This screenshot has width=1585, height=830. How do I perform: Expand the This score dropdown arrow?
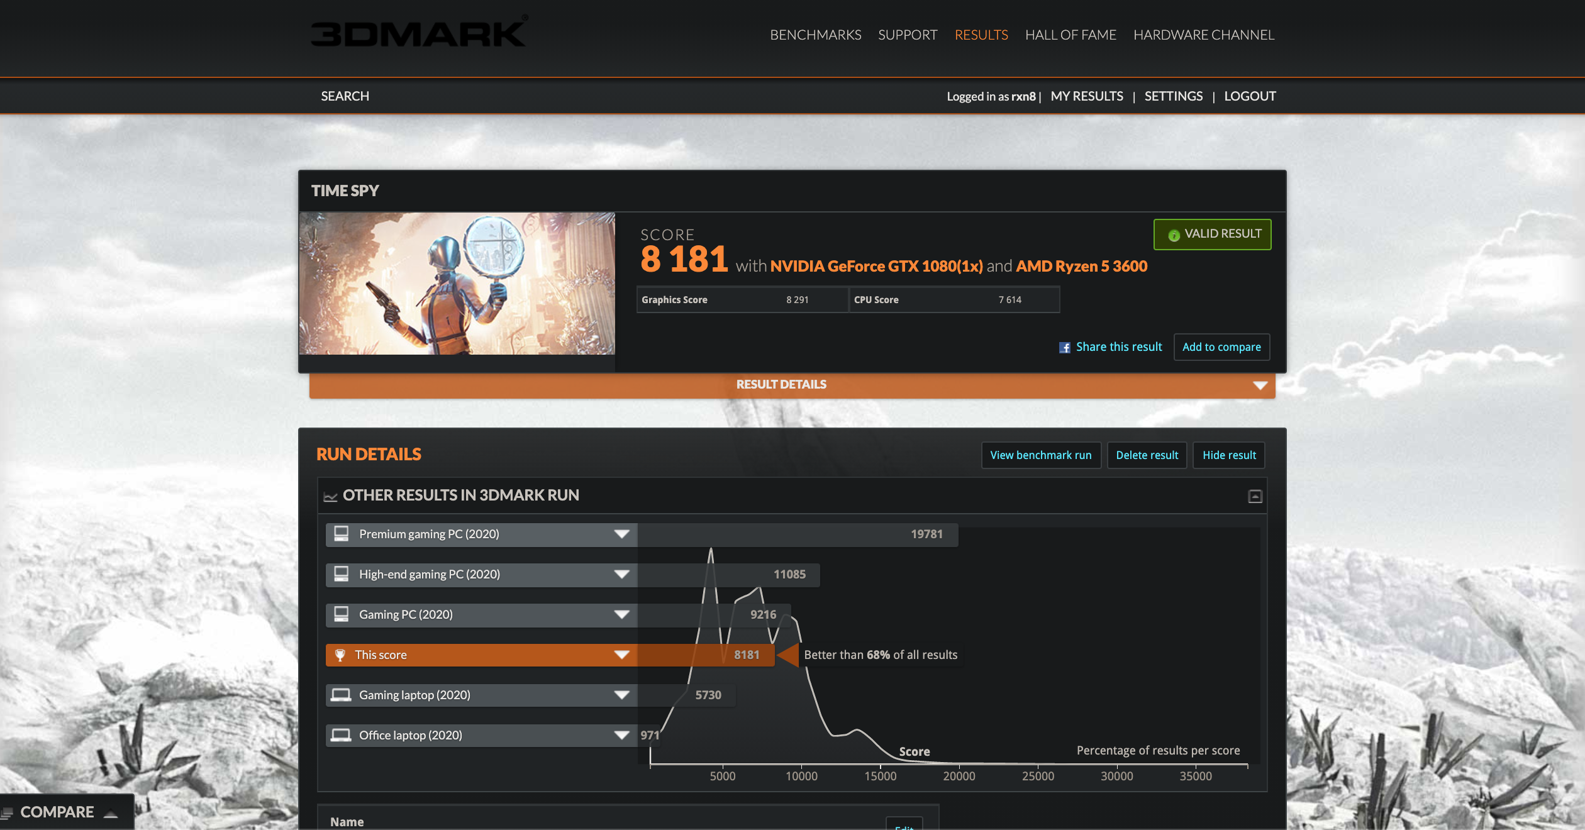point(622,655)
